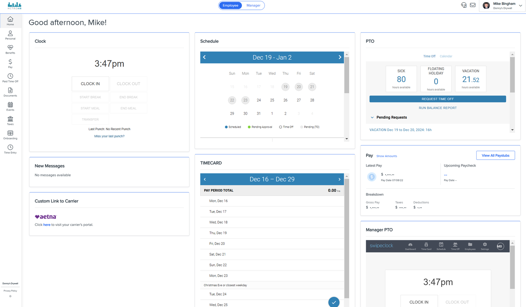Open the Taxes sidebar icon
Viewport: 526px width, 307px height.
pyautogui.click(x=10, y=121)
